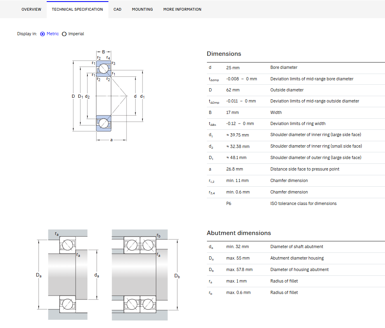
Task: Click the value ≈ 48.1 mm
Action: point(236,157)
